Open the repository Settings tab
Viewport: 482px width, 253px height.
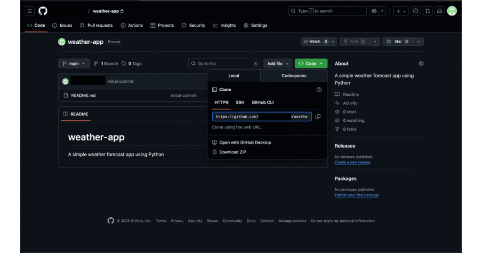[256, 25]
